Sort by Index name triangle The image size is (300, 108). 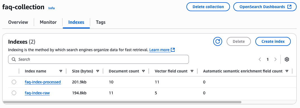61,71
